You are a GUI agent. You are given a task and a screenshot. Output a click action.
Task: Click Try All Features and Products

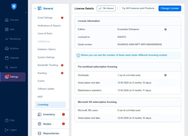[x=138, y=8]
